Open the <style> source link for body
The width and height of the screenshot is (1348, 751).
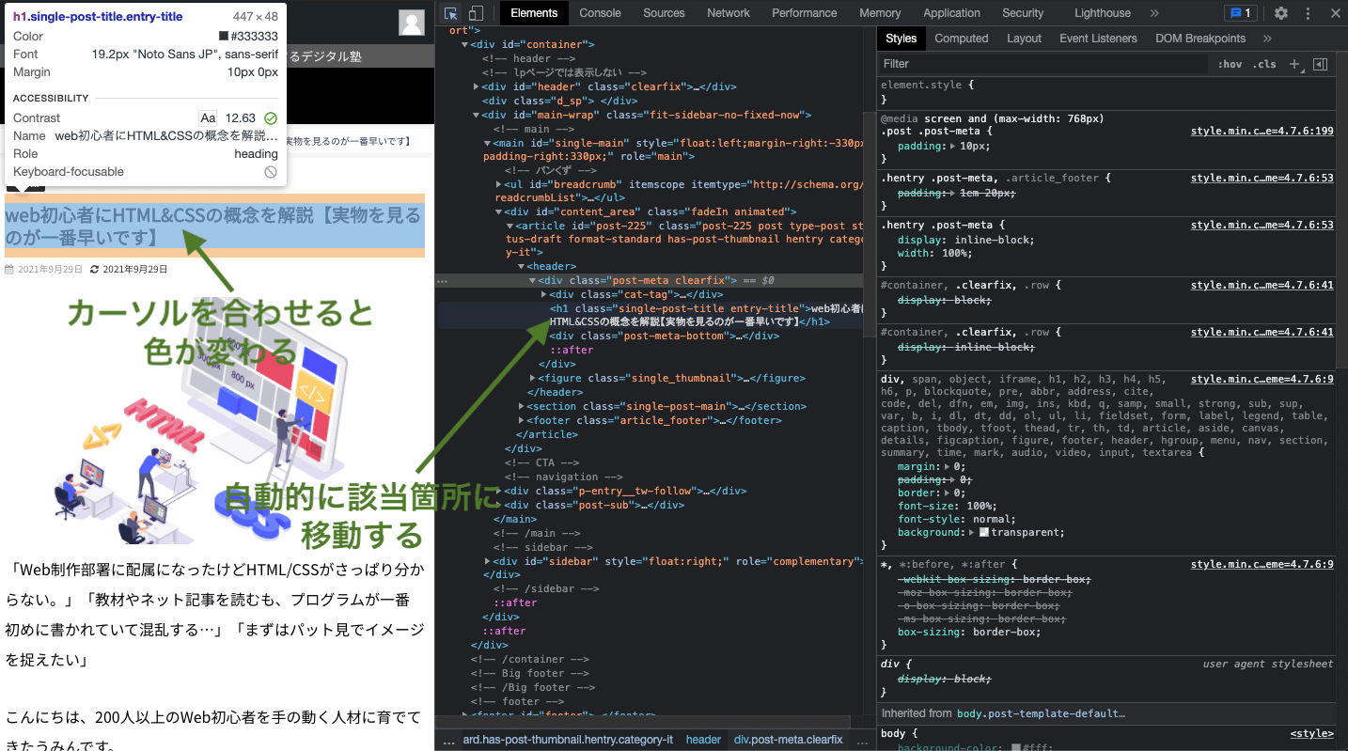1311,733
